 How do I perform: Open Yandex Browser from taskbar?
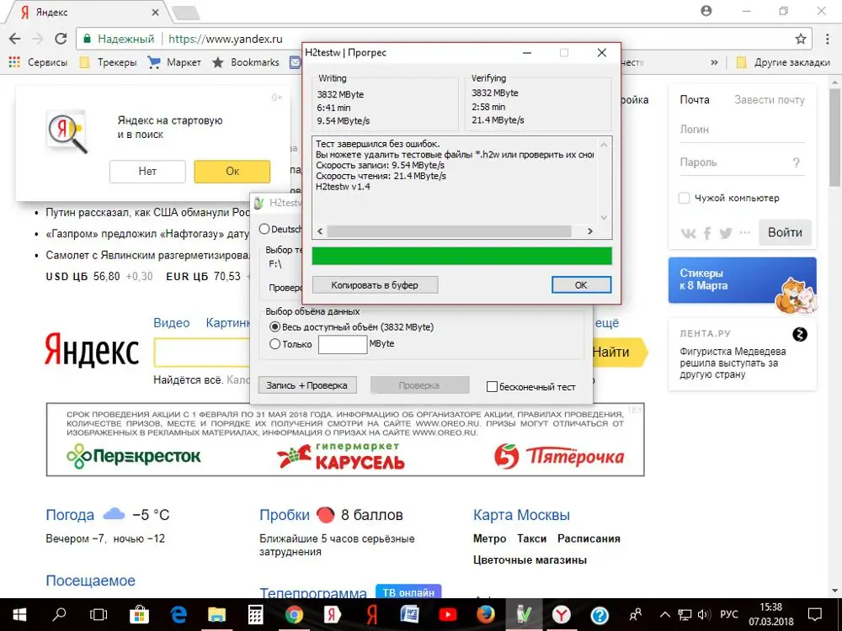[x=562, y=615]
